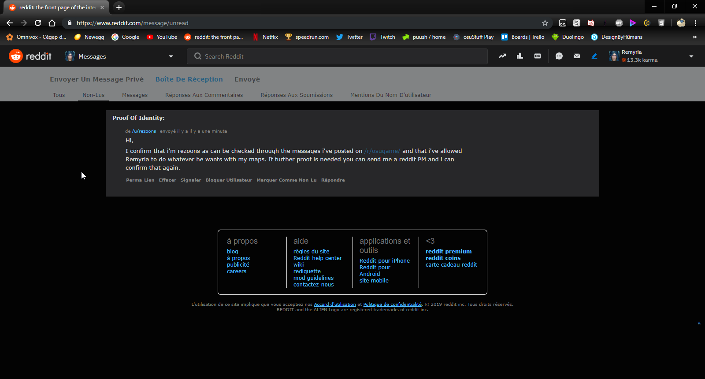Click Marquer Comme Non-Lu link
705x379 pixels.
(x=286, y=180)
